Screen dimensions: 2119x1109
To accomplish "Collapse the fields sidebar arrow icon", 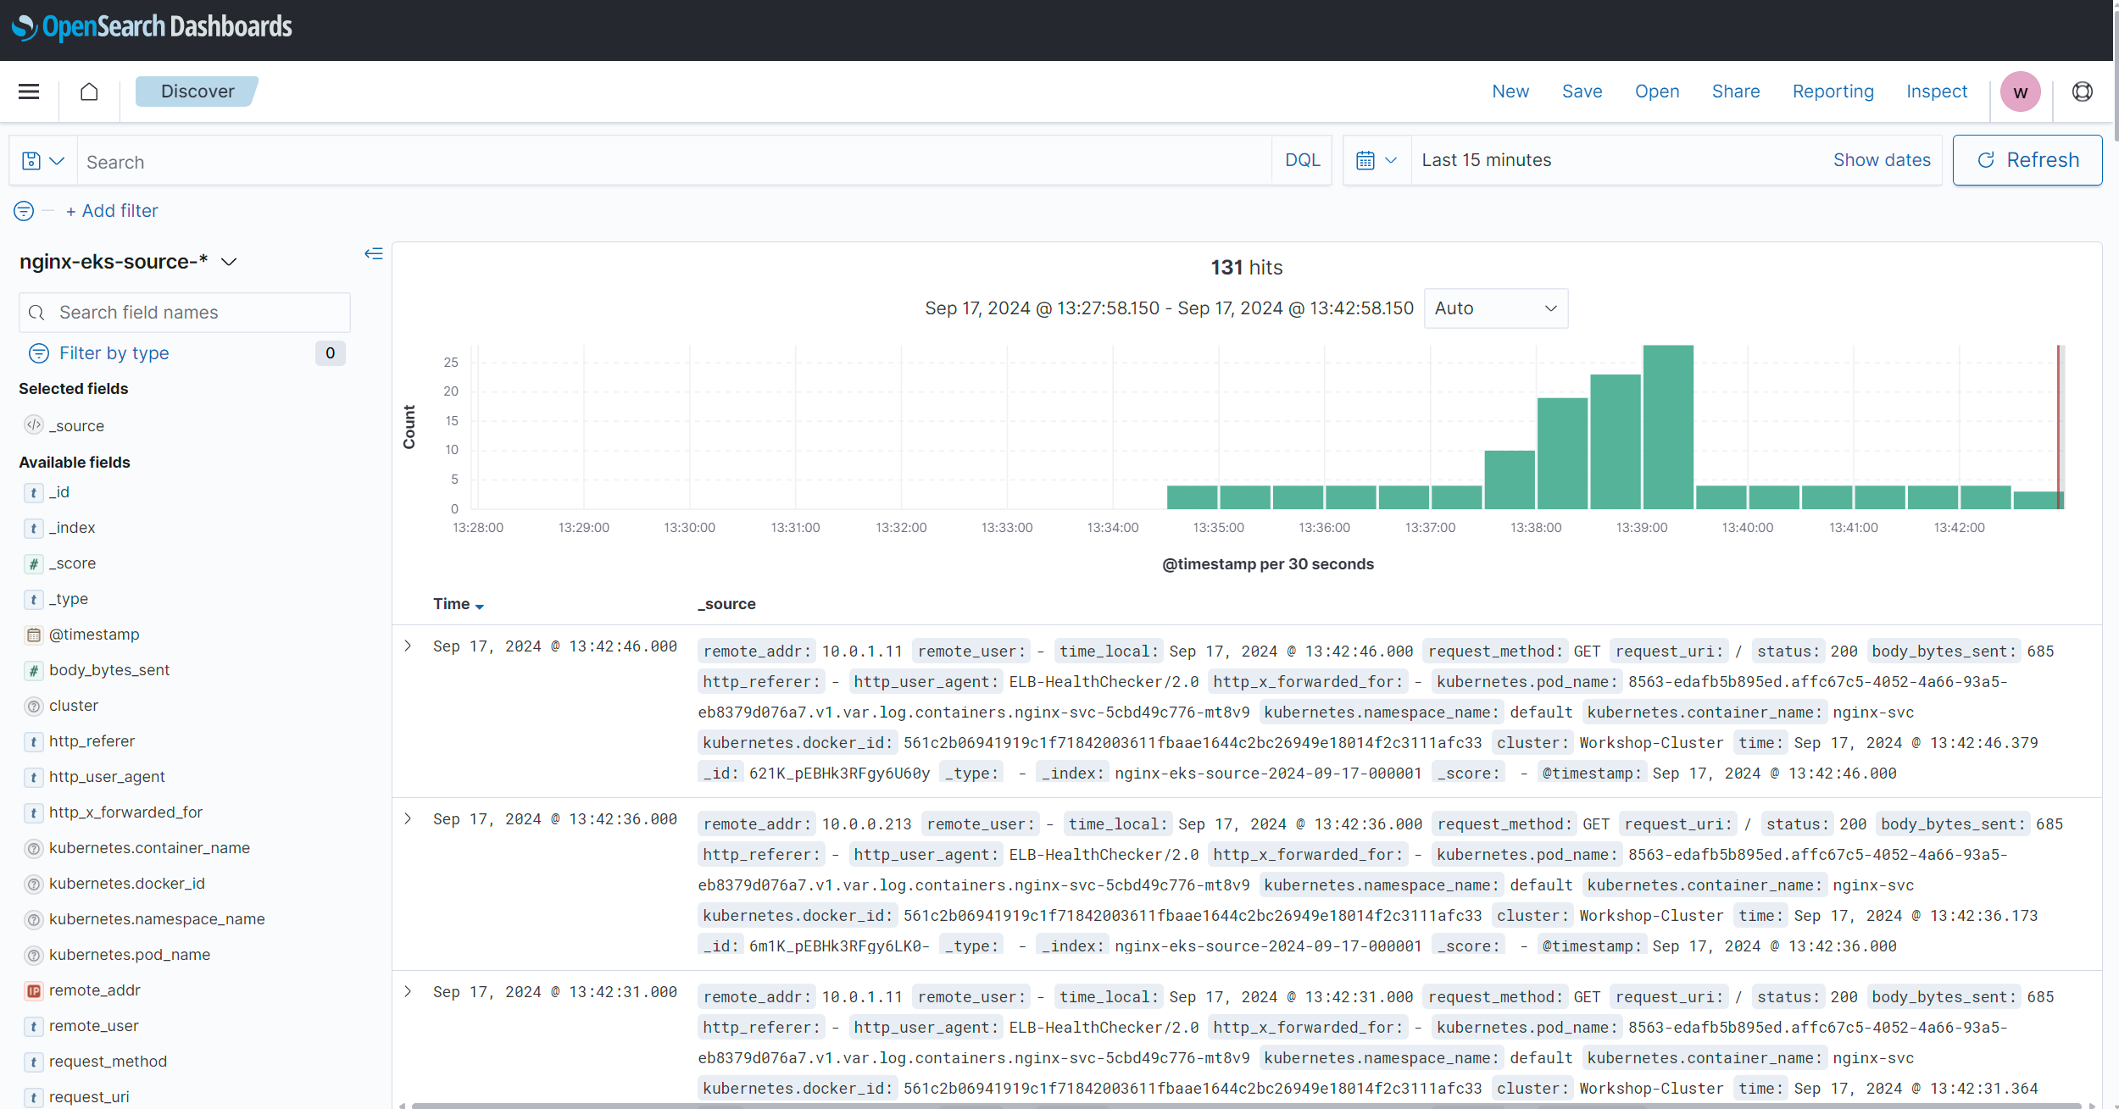I will click(x=373, y=253).
